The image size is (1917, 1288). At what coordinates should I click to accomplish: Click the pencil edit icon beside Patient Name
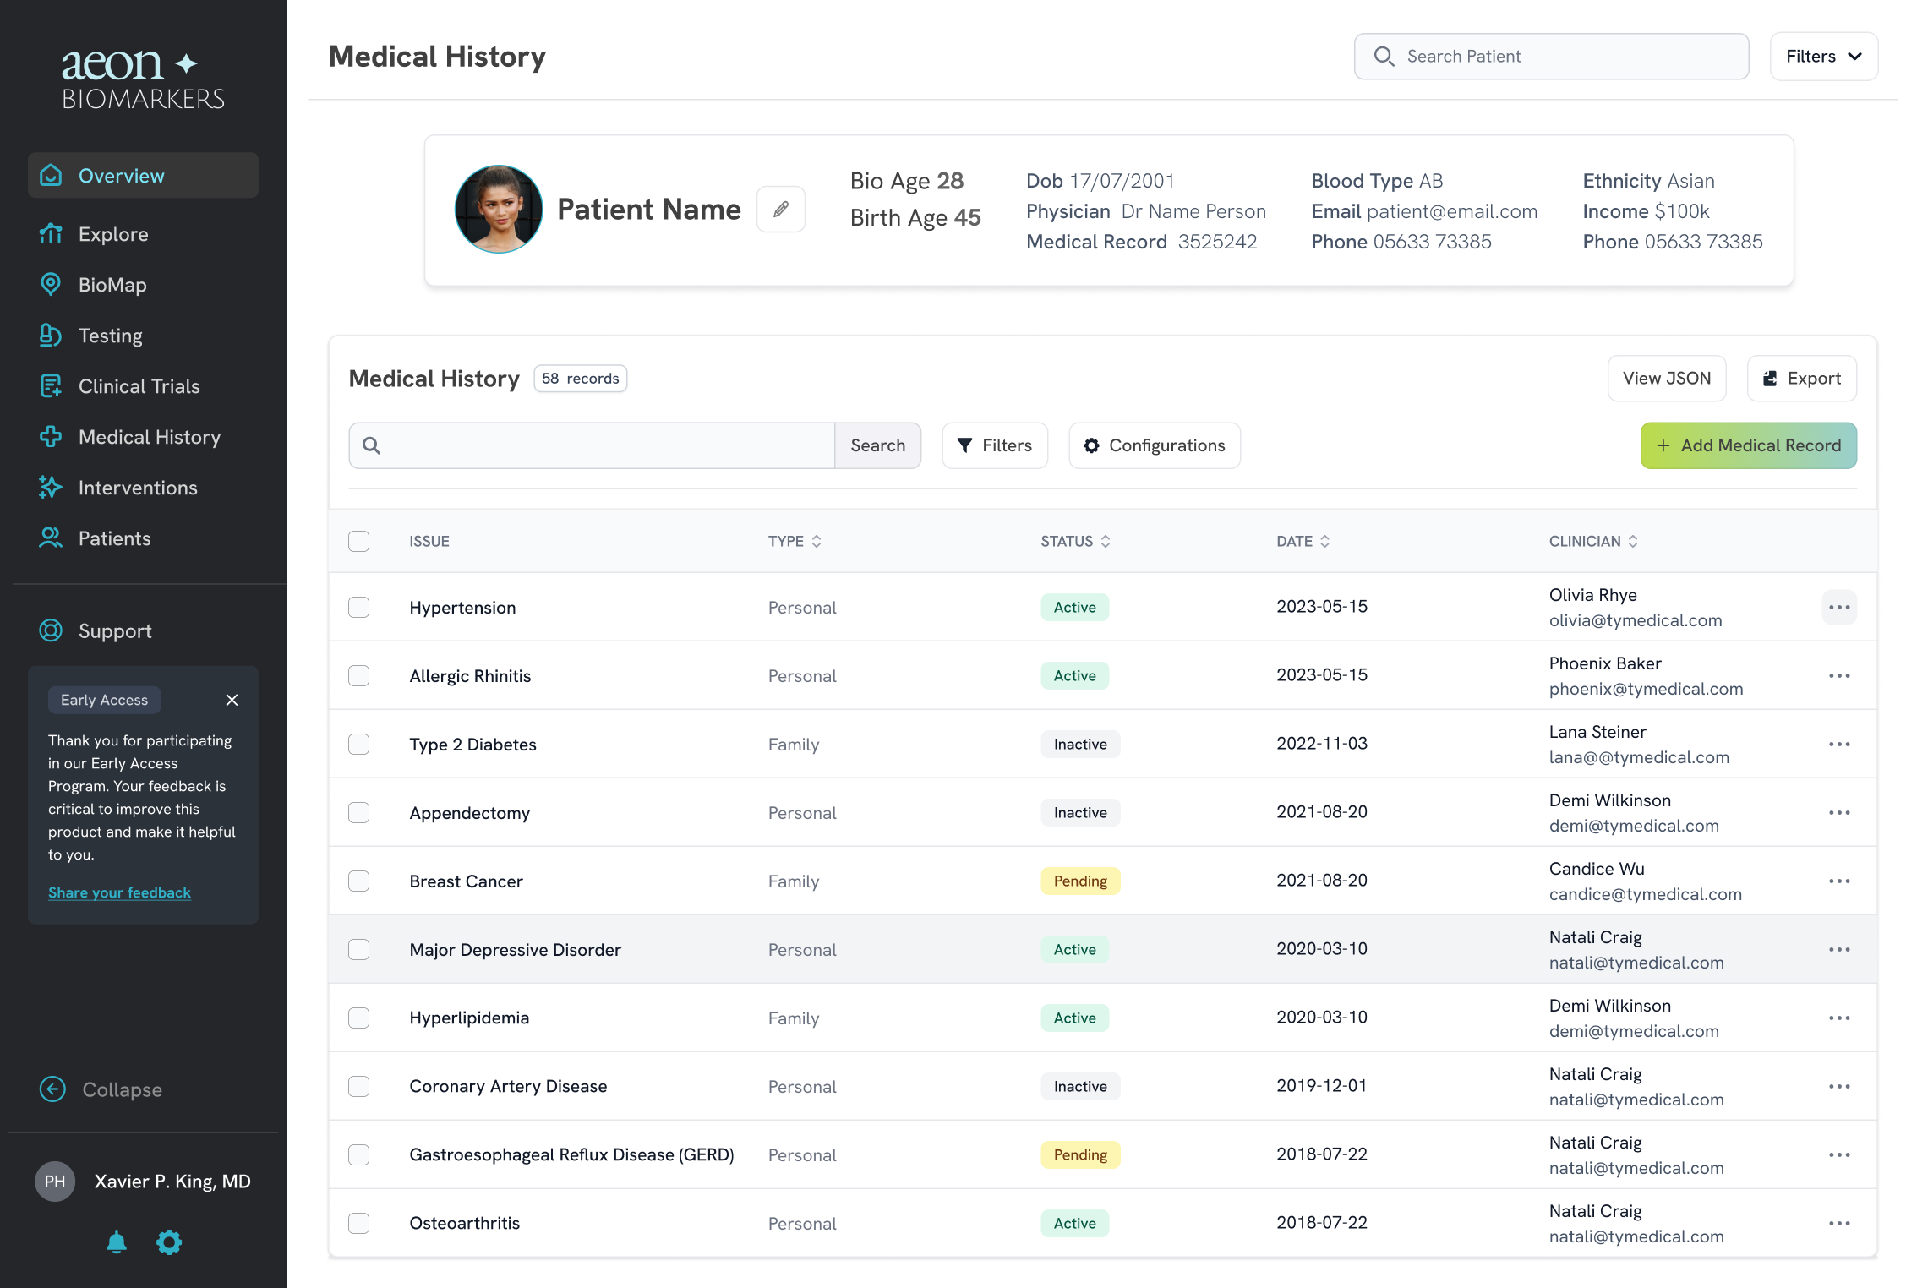(780, 209)
